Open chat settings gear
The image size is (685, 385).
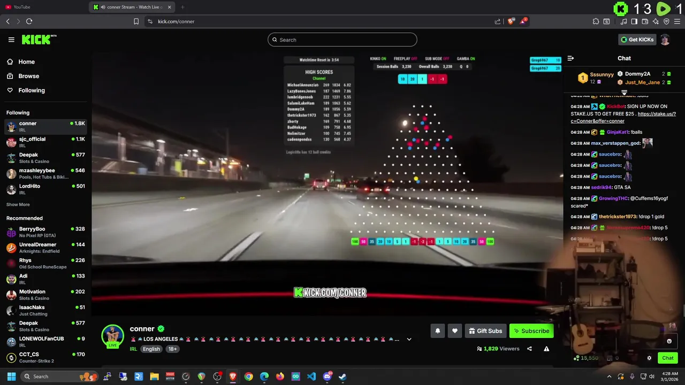[x=649, y=358]
